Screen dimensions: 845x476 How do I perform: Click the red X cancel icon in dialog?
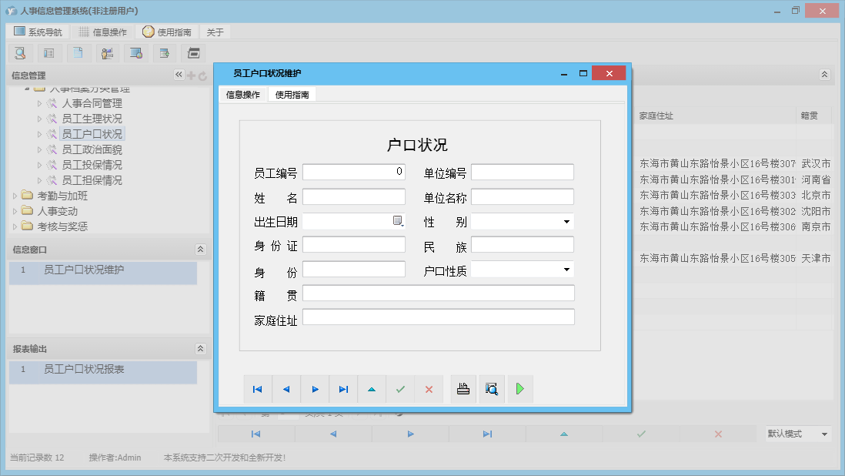[x=429, y=390]
